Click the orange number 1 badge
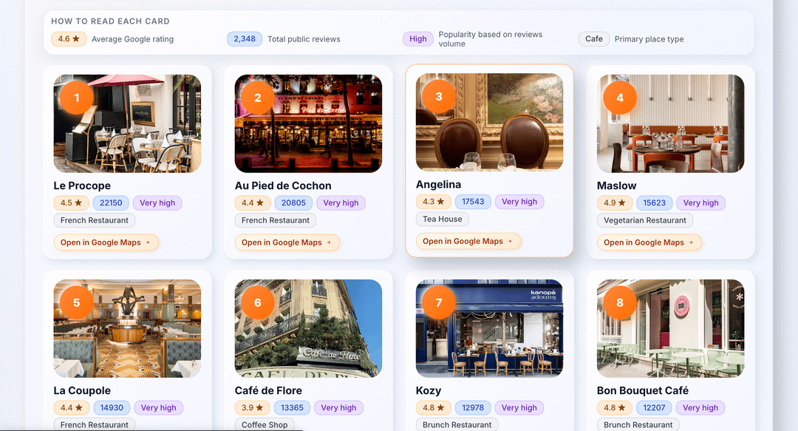 [76, 98]
